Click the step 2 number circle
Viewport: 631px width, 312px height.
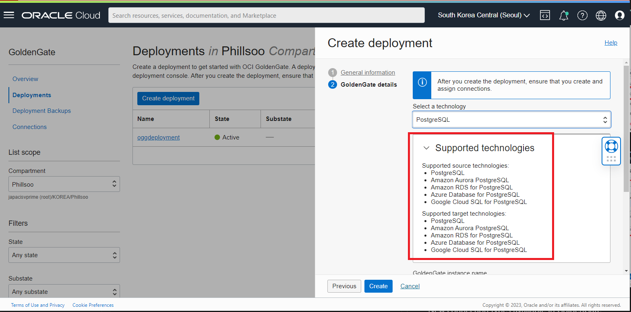tap(333, 85)
